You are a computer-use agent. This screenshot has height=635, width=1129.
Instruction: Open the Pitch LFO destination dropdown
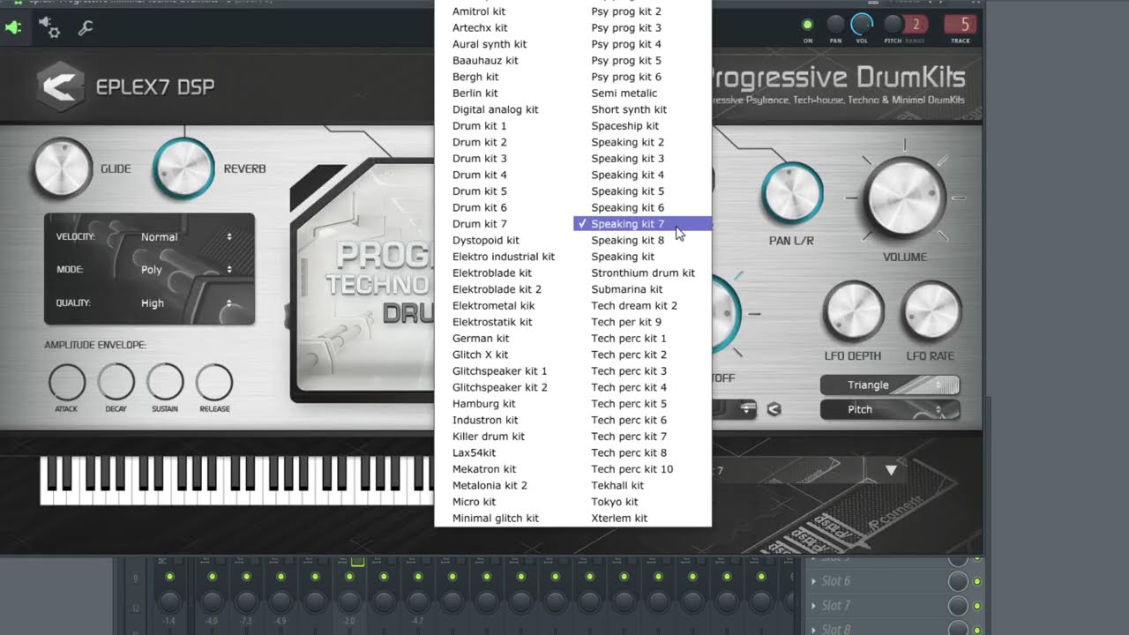pos(889,409)
